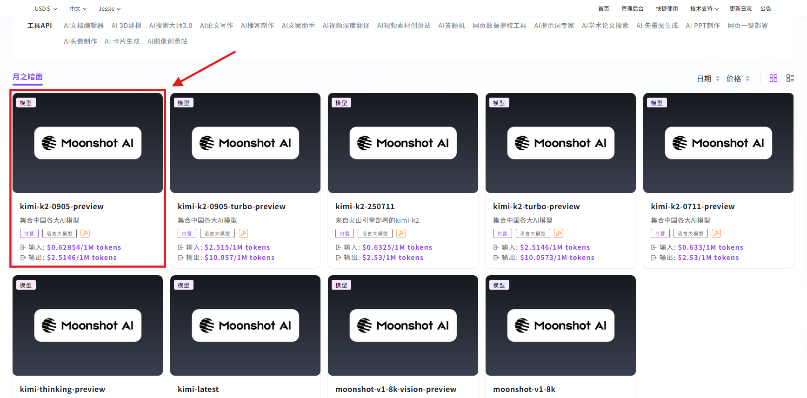The height and width of the screenshot is (398, 807).
Task: Open 快捷使用 in top navigation
Action: click(x=667, y=9)
